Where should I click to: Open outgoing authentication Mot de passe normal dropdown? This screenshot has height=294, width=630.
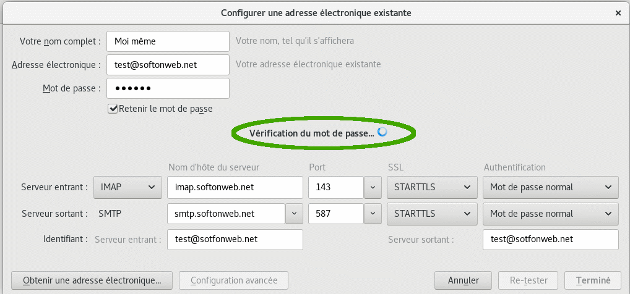[x=550, y=214]
